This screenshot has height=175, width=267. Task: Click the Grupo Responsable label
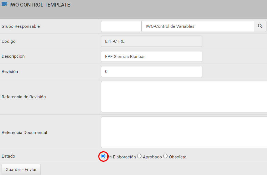click(x=21, y=26)
